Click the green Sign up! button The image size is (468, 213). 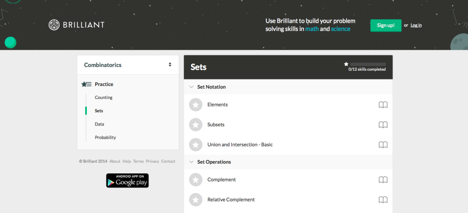386,26
